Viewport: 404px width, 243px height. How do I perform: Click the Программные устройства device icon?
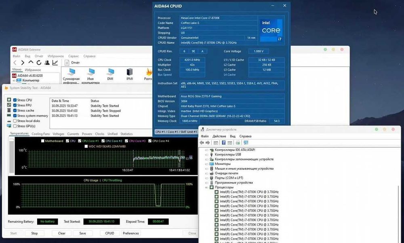(x=212, y=183)
